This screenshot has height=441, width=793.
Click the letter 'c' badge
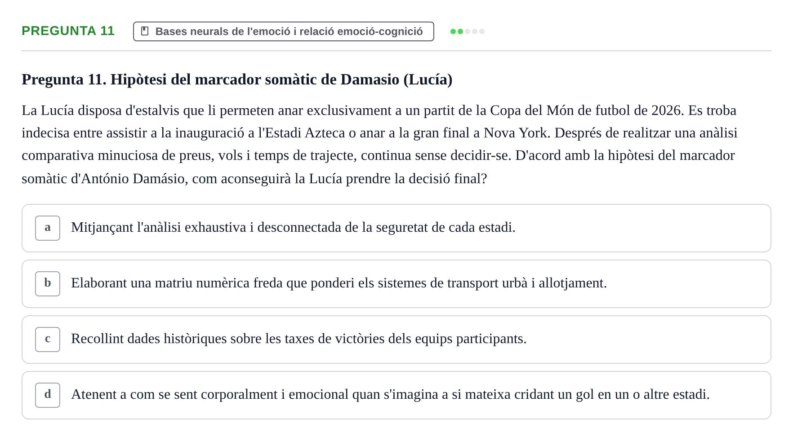[48, 340]
